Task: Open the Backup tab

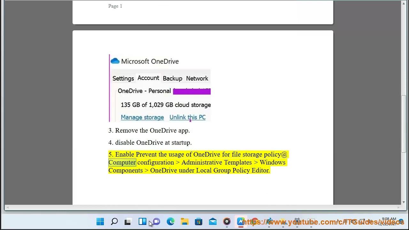Action: 172,78
